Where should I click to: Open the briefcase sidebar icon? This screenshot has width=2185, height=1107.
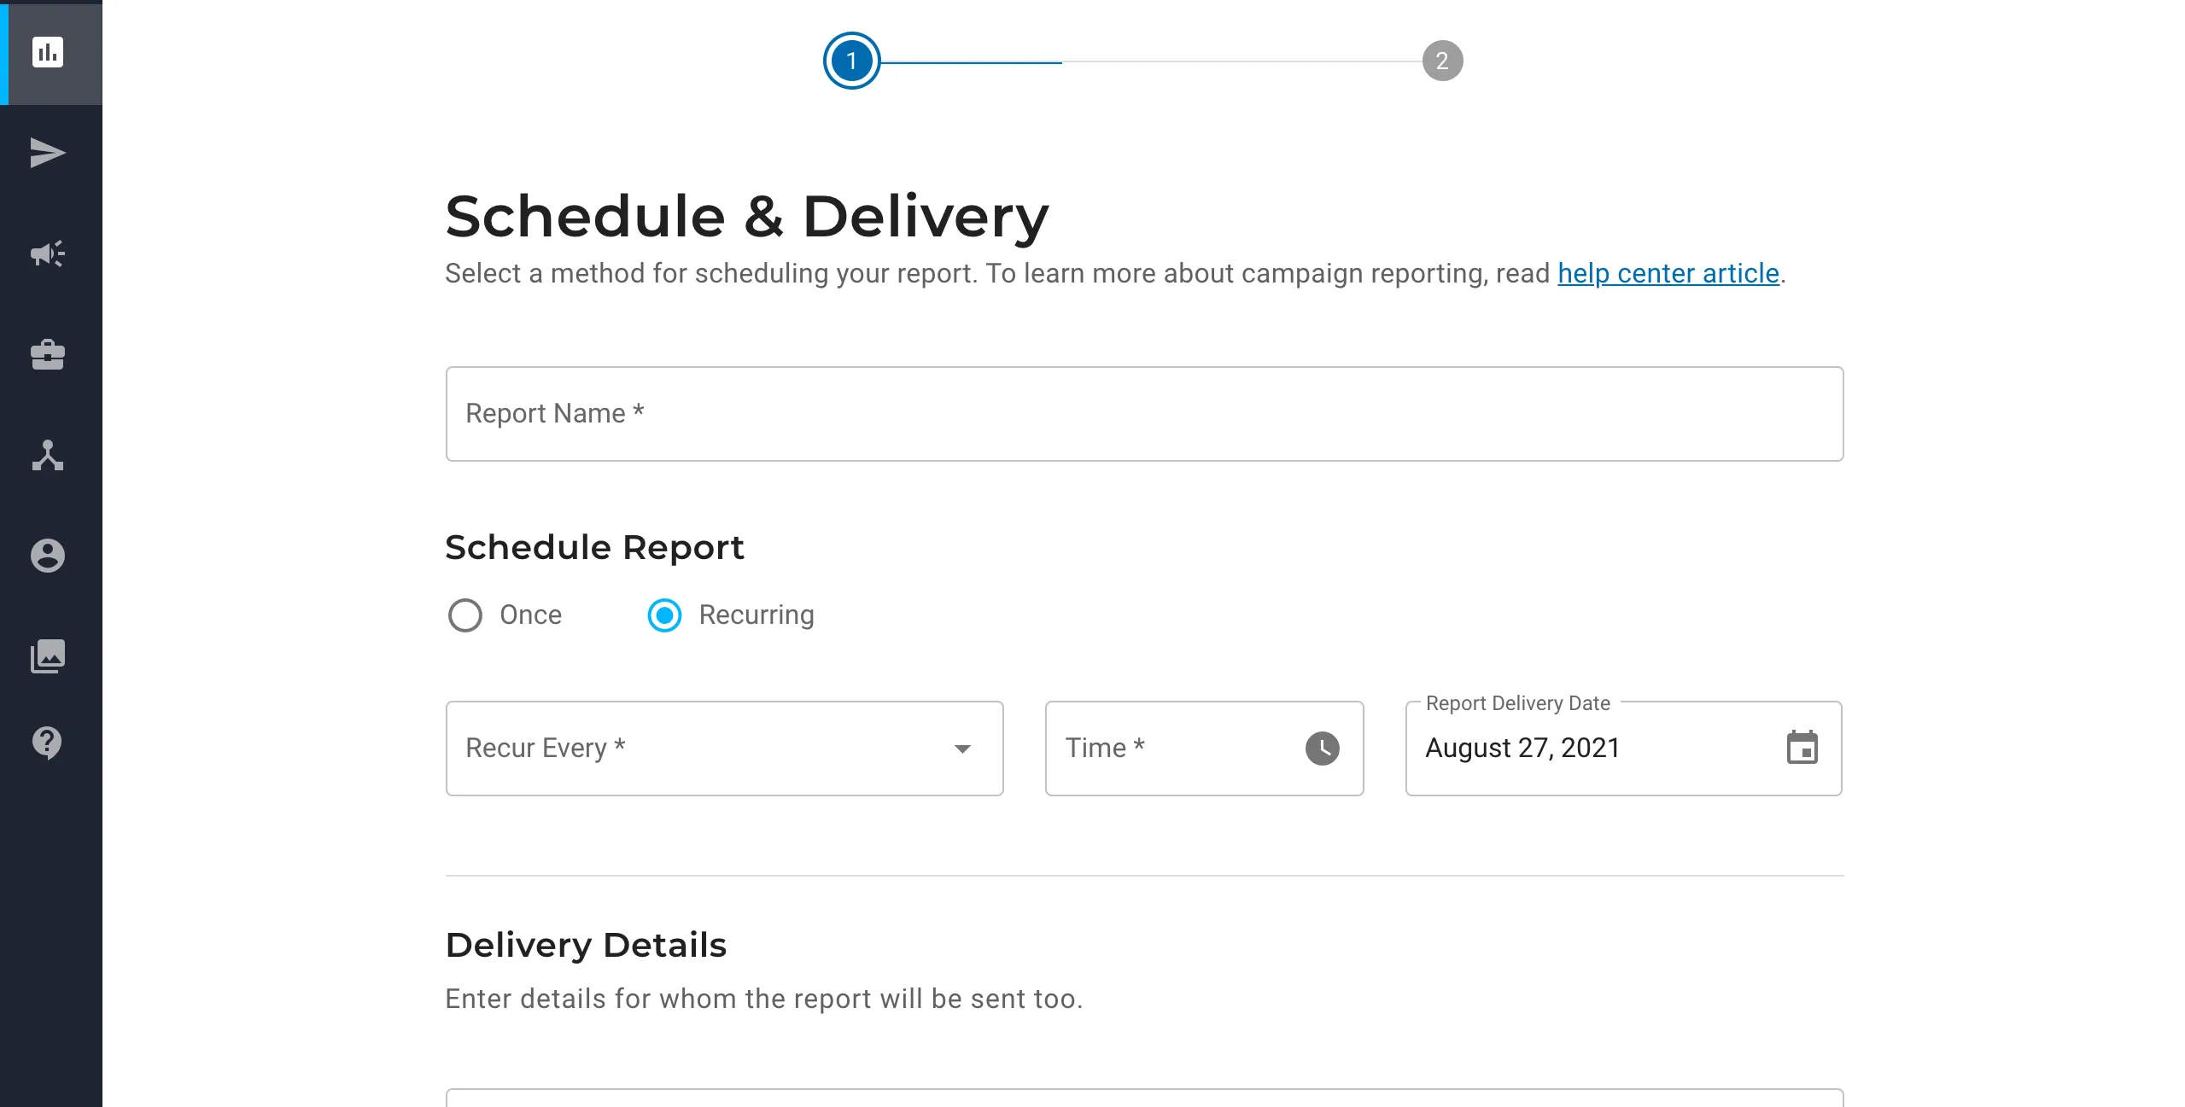pos(48,354)
